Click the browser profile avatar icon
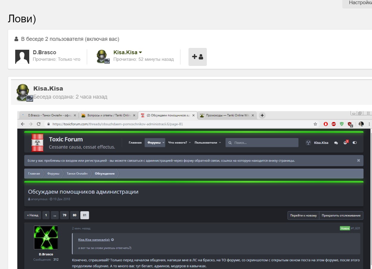This screenshot has height=269, width=372. (x=361, y=124)
